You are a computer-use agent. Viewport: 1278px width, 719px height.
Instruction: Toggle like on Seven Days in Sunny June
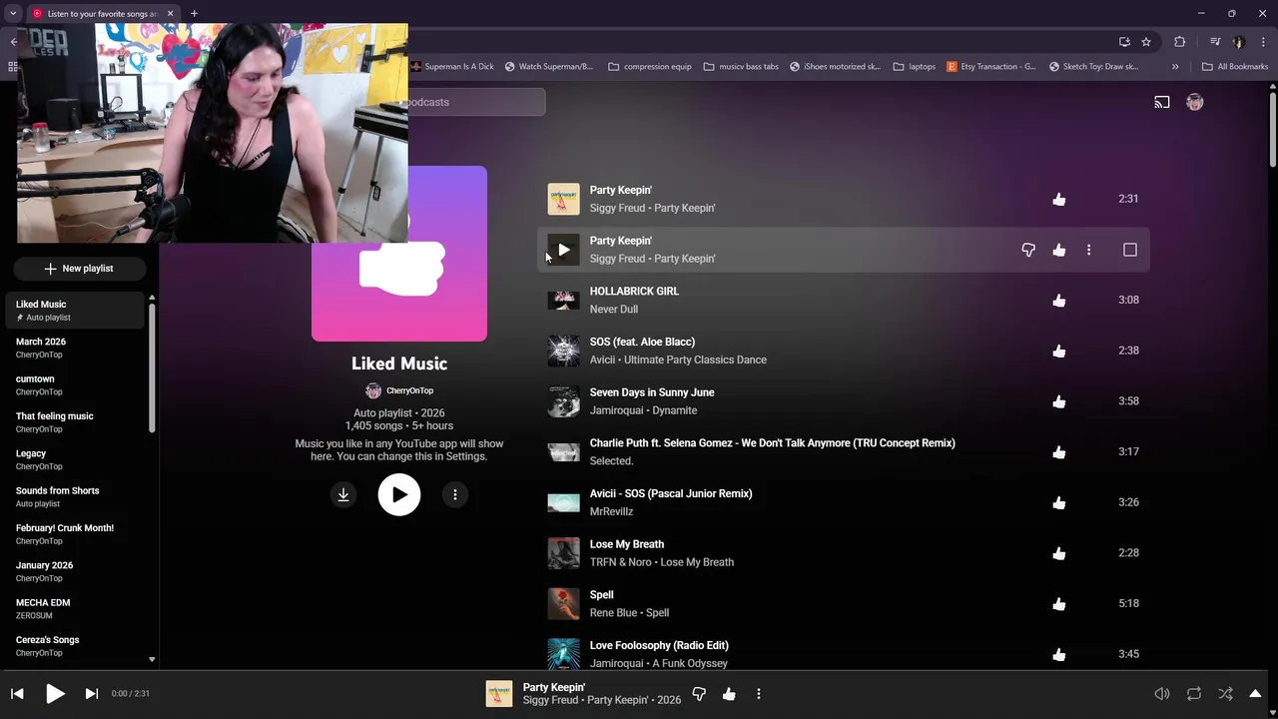click(x=1059, y=401)
